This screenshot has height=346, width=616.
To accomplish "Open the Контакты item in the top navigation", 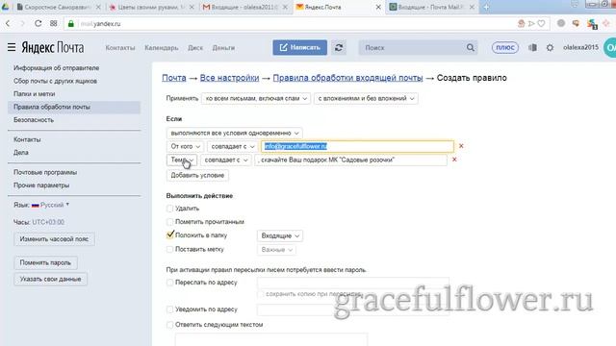I will tap(120, 47).
